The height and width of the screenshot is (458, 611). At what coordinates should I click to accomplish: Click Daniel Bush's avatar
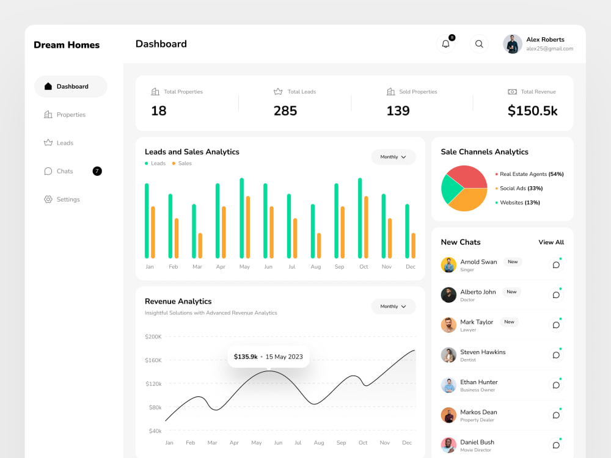point(448,445)
